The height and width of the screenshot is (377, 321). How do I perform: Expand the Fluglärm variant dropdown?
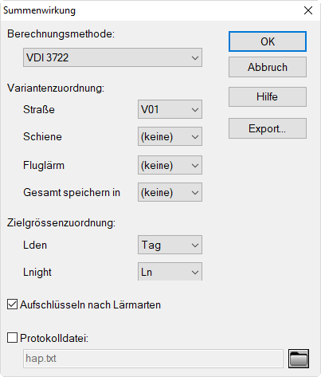[170, 165]
